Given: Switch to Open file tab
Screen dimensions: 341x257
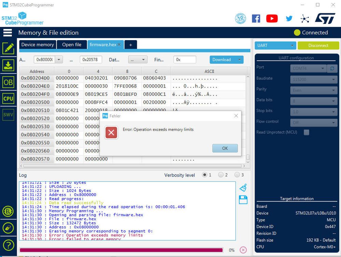Looking at the screenshot, I should coord(72,45).
